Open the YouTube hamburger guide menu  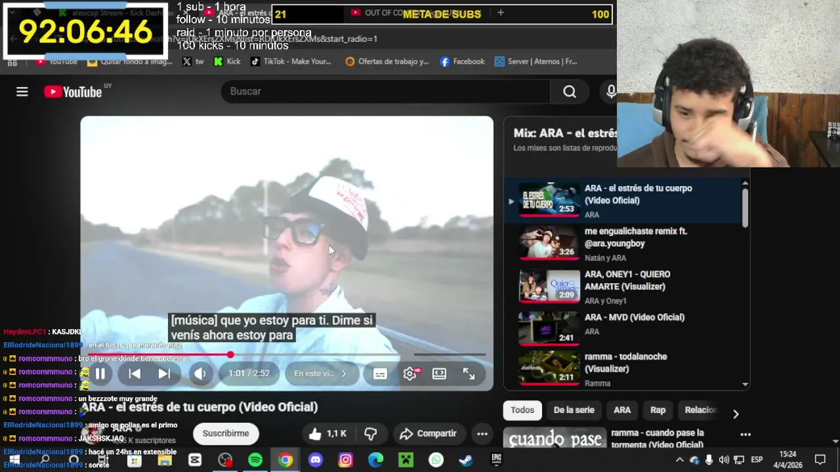tap(22, 92)
